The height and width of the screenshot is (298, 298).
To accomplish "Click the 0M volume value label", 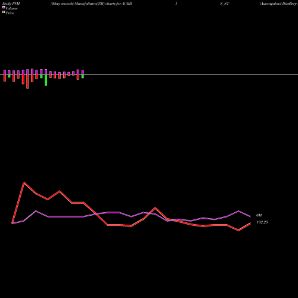I will (259, 215).
